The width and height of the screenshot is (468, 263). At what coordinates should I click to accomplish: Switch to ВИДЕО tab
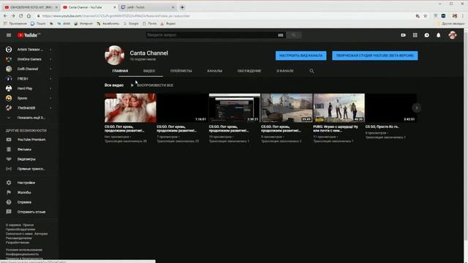(x=149, y=71)
